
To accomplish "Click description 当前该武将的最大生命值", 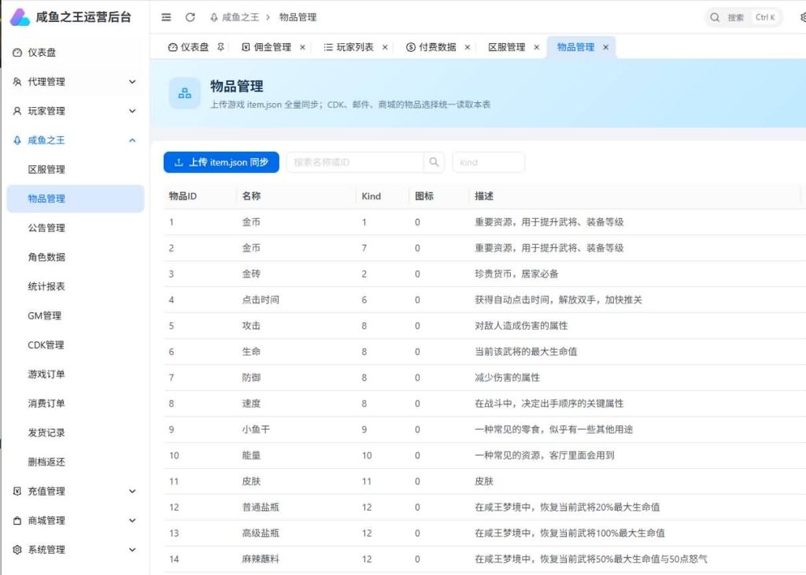I will (526, 352).
